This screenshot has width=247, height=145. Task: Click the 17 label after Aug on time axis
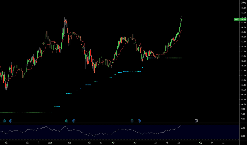click(212, 143)
